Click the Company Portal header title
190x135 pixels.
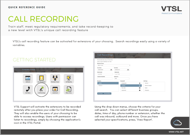pos(28,70)
